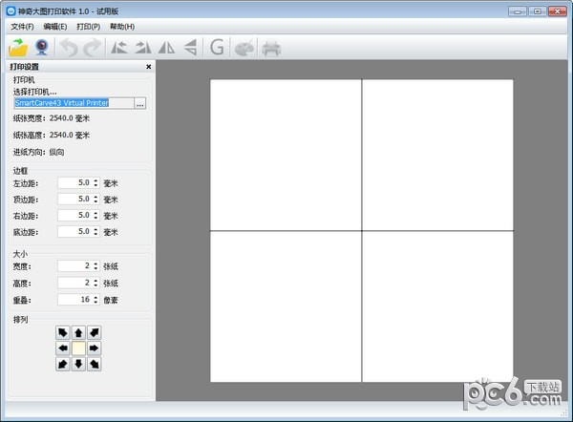The width and height of the screenshot is (573, 422).
Task: Click the grayscale G icon
Action: tap(217, 46)
